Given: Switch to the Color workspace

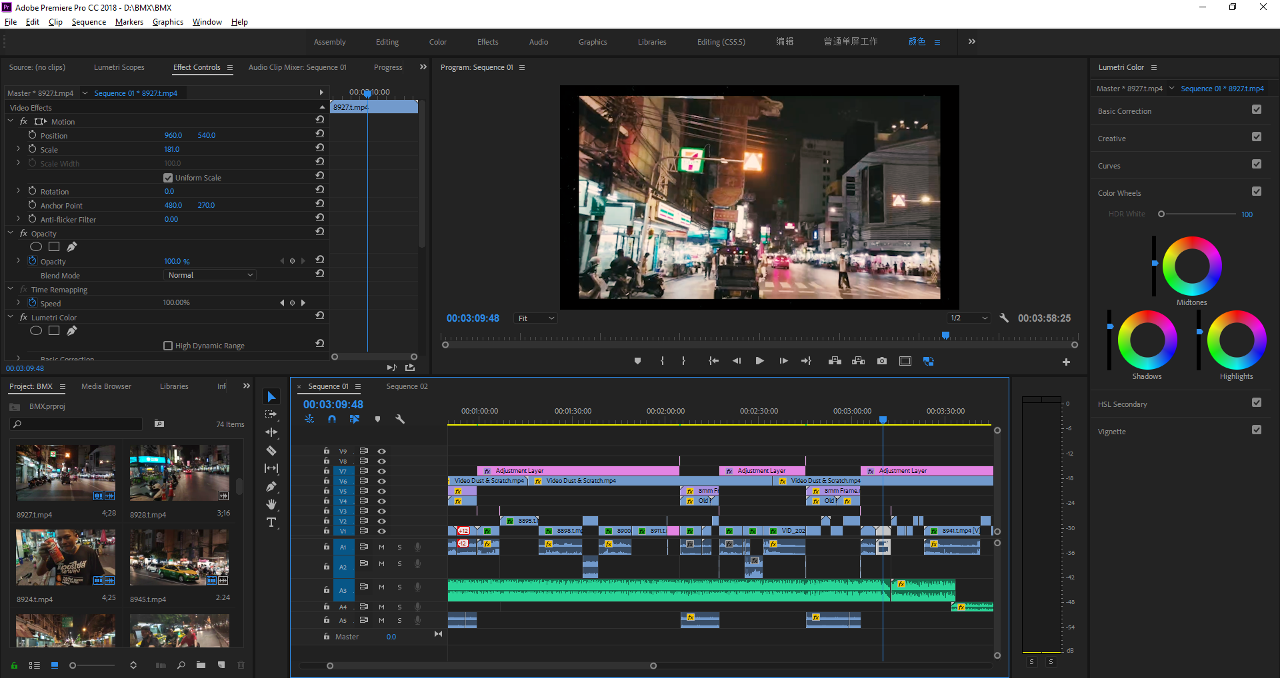Looking at the screenshot, I should pyautogui.click(x=438, y=42).
